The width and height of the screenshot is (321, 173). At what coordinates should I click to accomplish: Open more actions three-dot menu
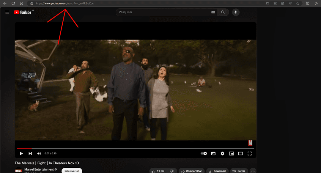point(253,171)
